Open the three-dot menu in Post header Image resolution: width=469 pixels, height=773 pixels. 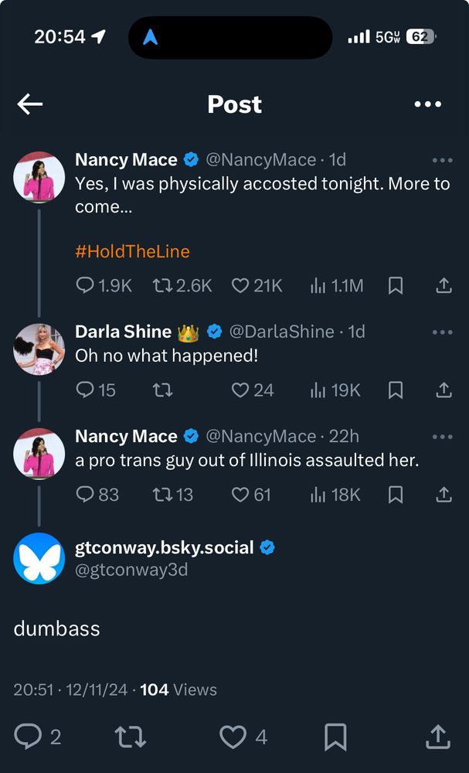pyautogui.click(x=427, y=104)
